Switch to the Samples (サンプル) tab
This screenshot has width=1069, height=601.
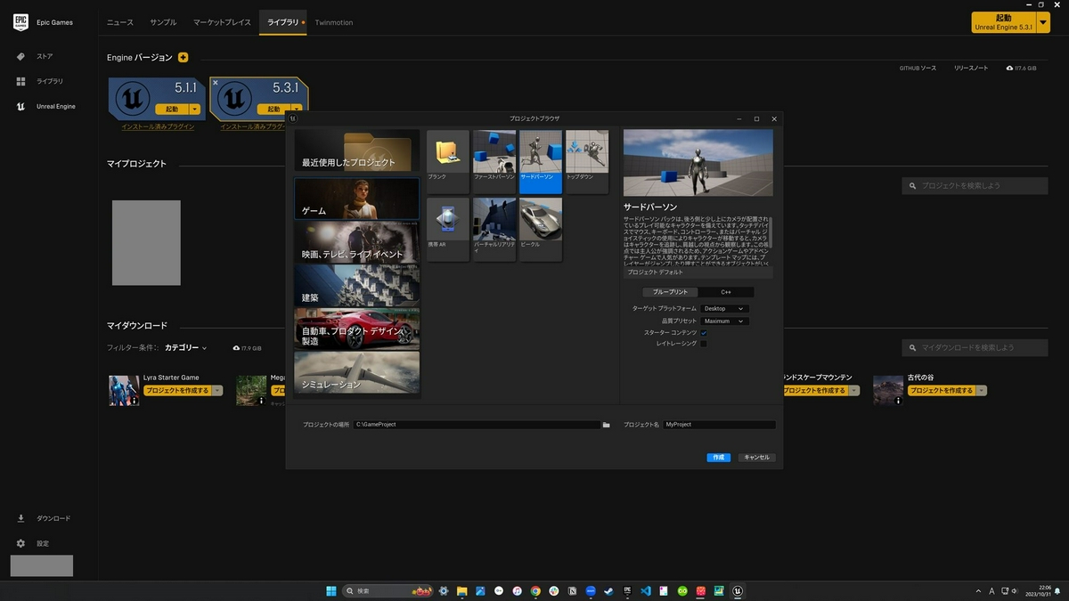pyautogui.click(x=163, y=22)
